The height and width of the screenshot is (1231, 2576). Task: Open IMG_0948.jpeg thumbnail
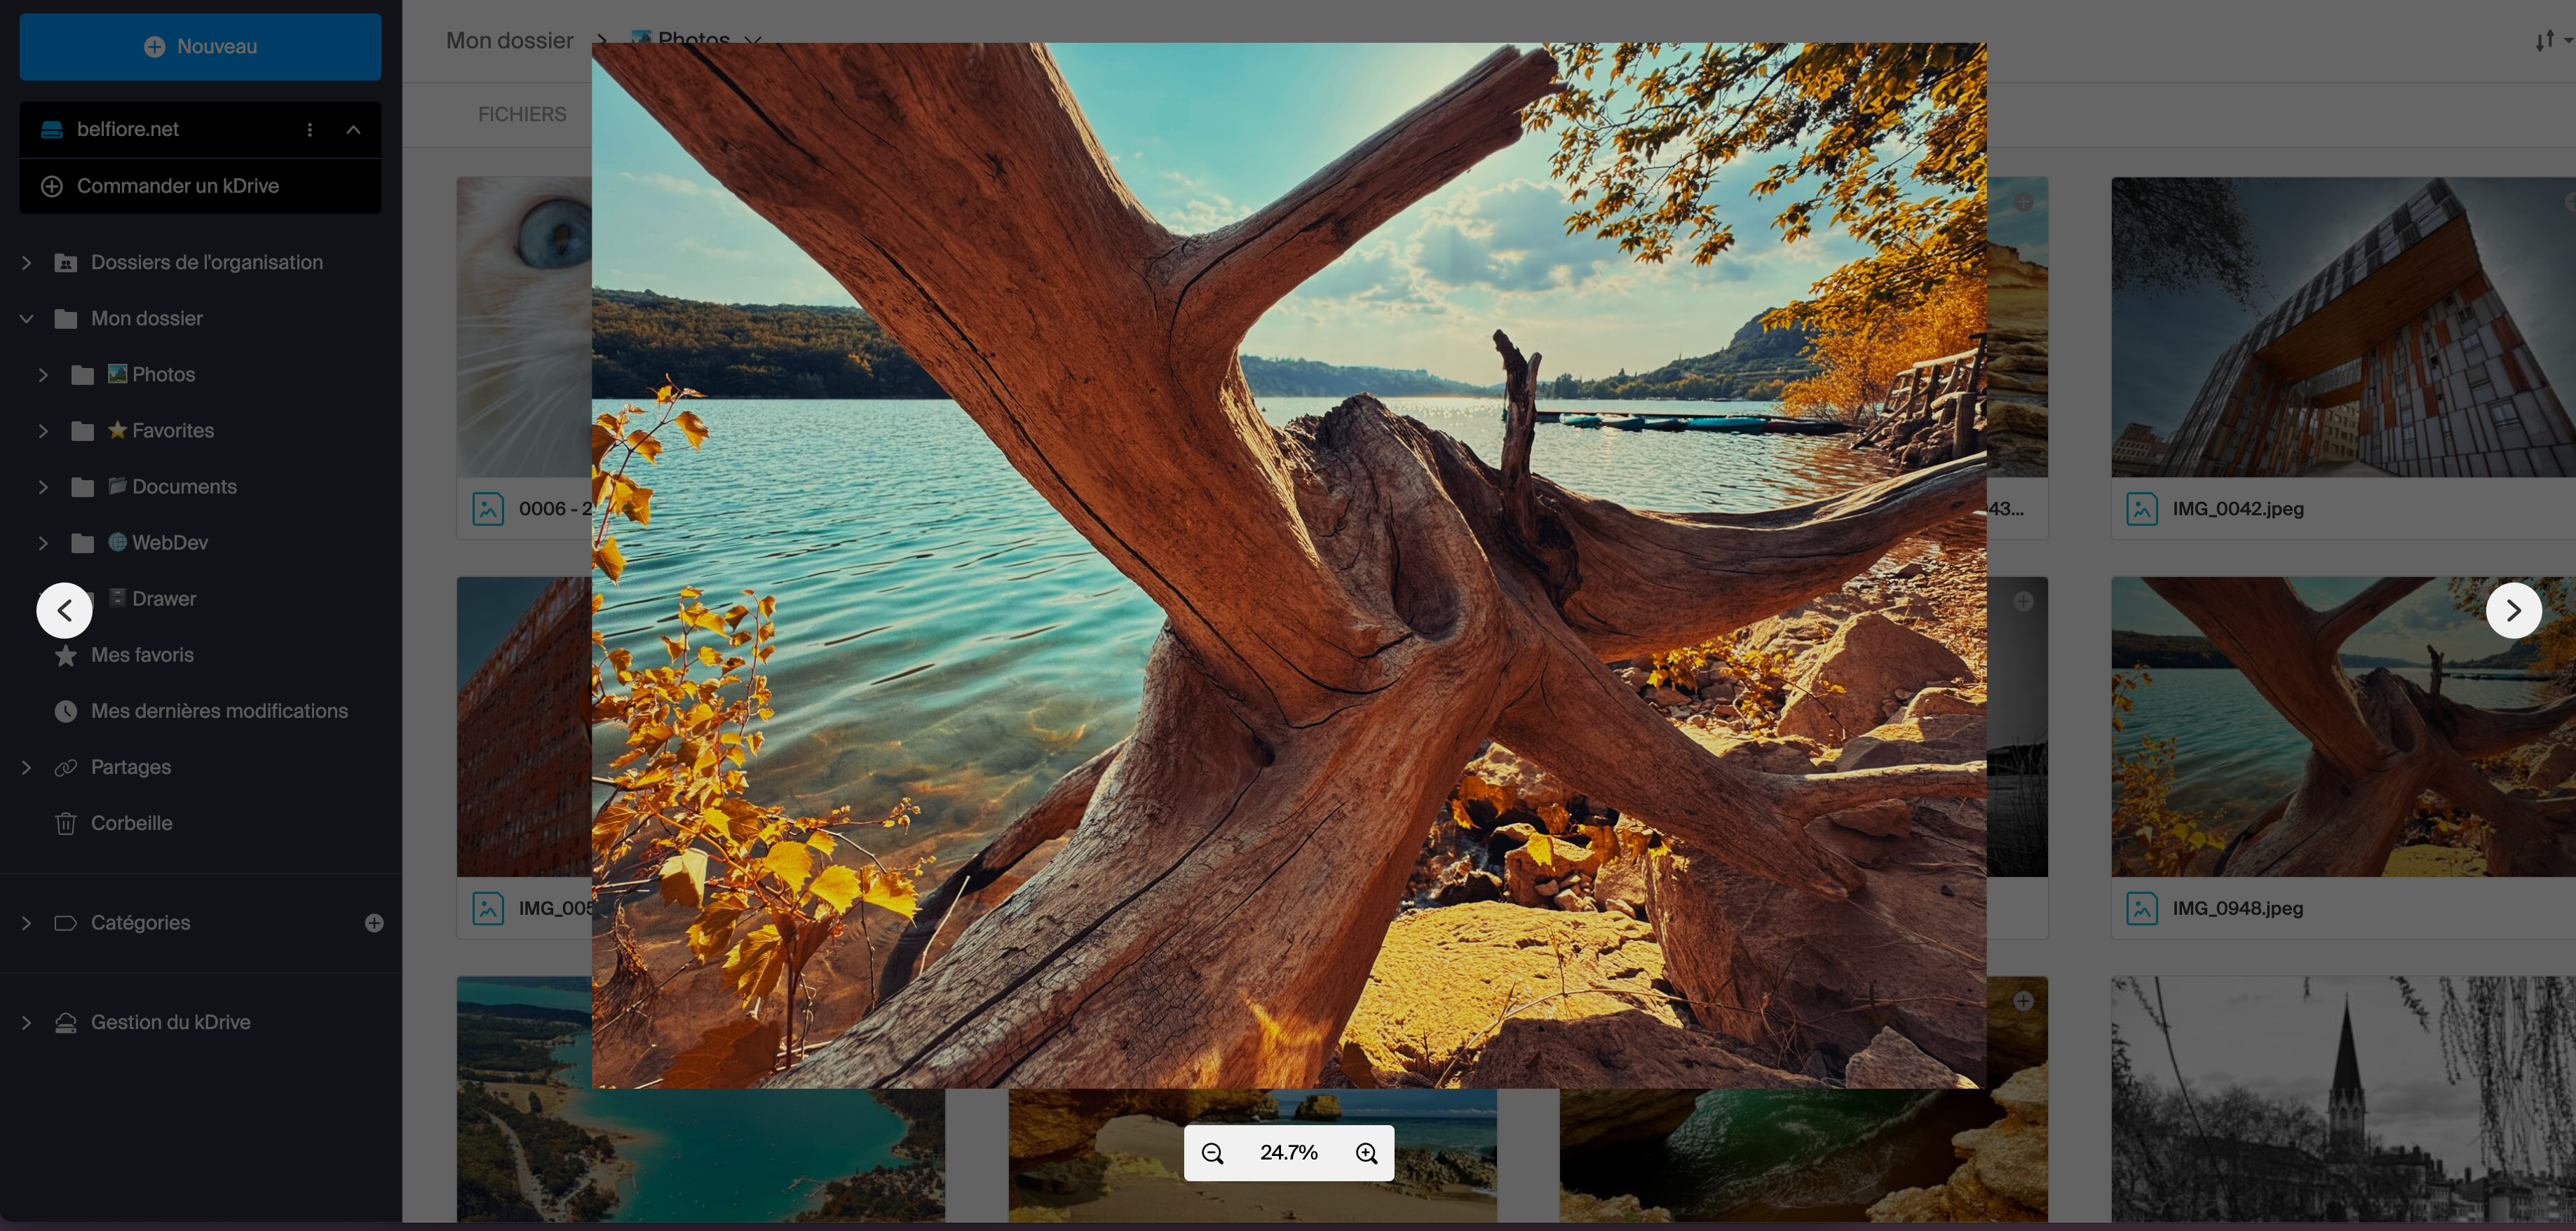point(2343,727)
